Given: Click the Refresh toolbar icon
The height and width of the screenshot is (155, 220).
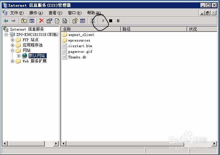Looking at the screenshot, I should point(57,21).
